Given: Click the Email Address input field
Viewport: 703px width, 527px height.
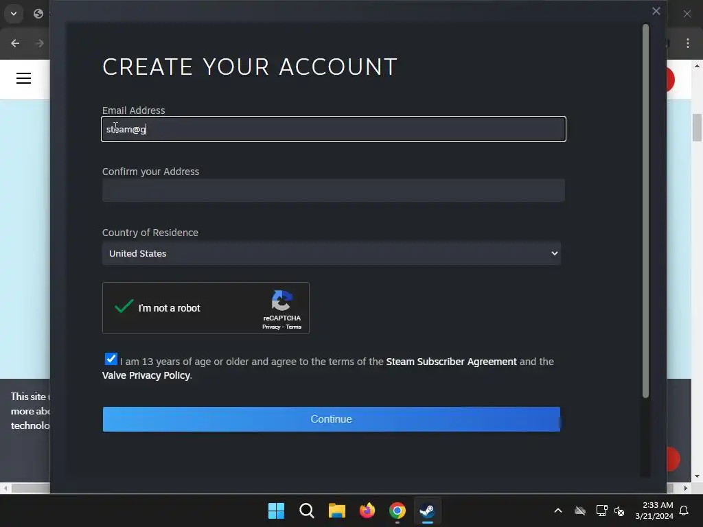Looking at the screenshot, I should point(334,129).
